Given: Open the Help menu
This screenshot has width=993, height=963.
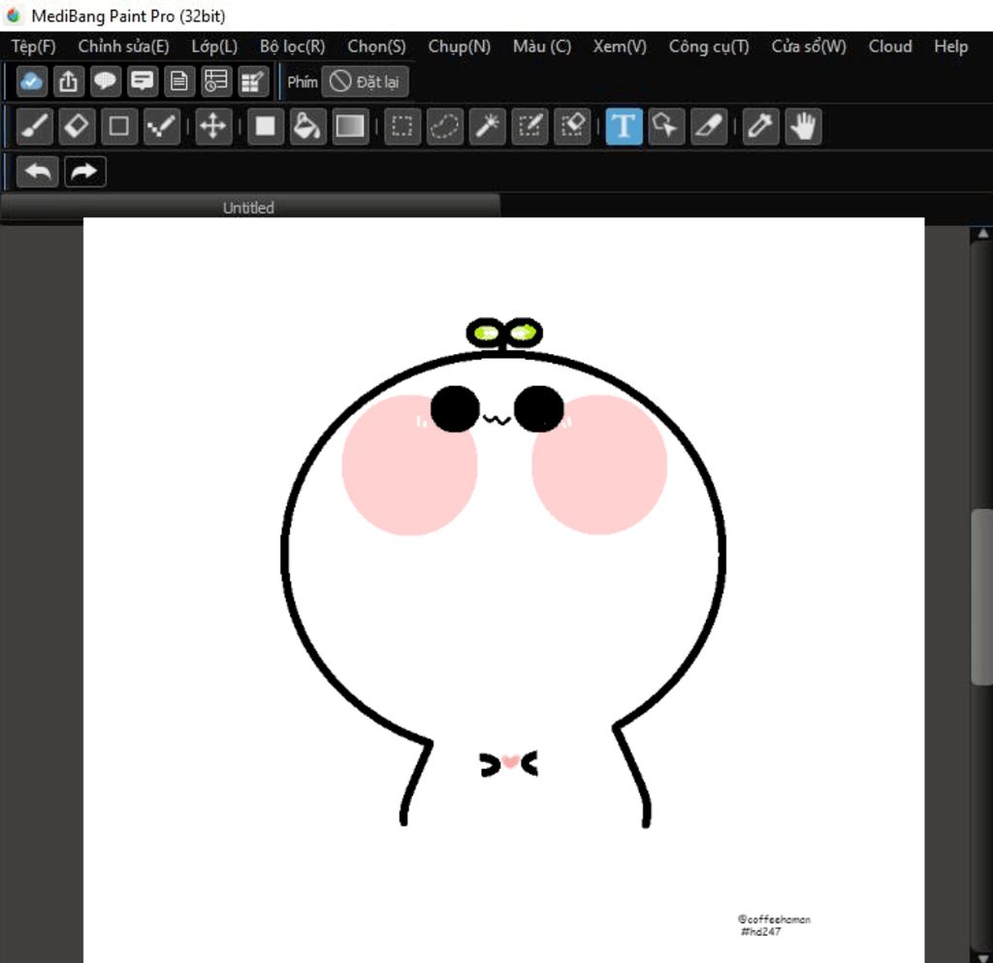Looking at the screenshot, I should 951,47.
